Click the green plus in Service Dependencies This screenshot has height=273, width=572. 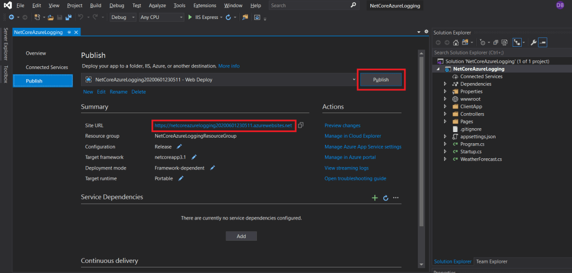point(375,198)
